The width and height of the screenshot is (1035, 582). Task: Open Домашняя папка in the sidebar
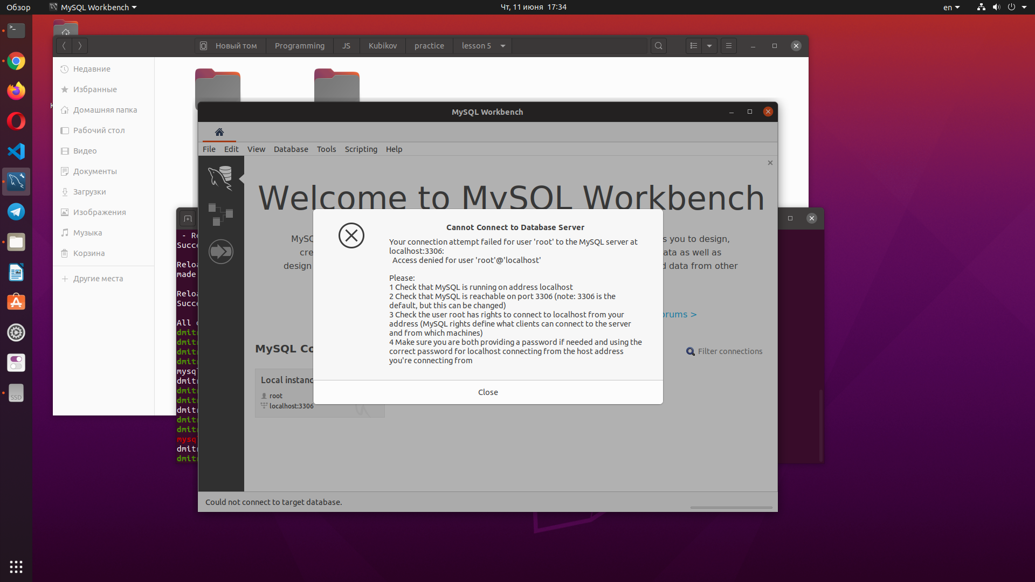[x=103, y=110]
